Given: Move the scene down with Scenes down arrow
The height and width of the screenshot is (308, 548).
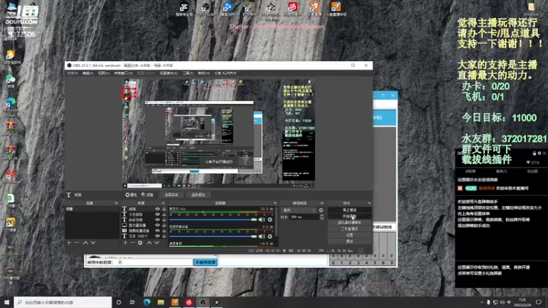Looking at the screenshot, I should (x=93, y=243).
